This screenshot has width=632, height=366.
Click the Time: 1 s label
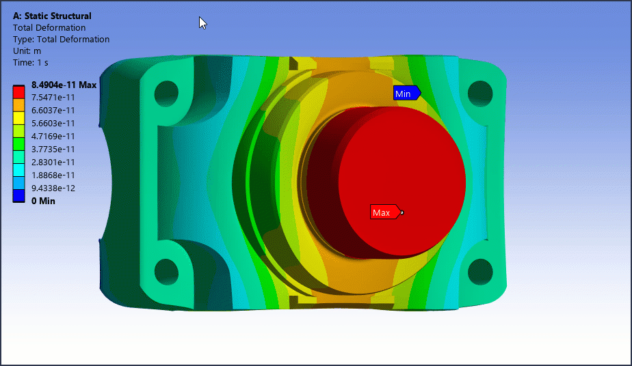pyautogui.click(x=32, y=62)
